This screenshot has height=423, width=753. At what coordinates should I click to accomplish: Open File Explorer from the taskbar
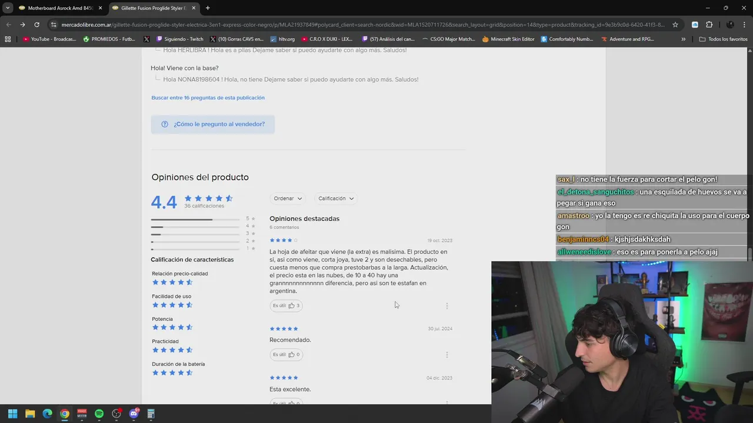30,414
